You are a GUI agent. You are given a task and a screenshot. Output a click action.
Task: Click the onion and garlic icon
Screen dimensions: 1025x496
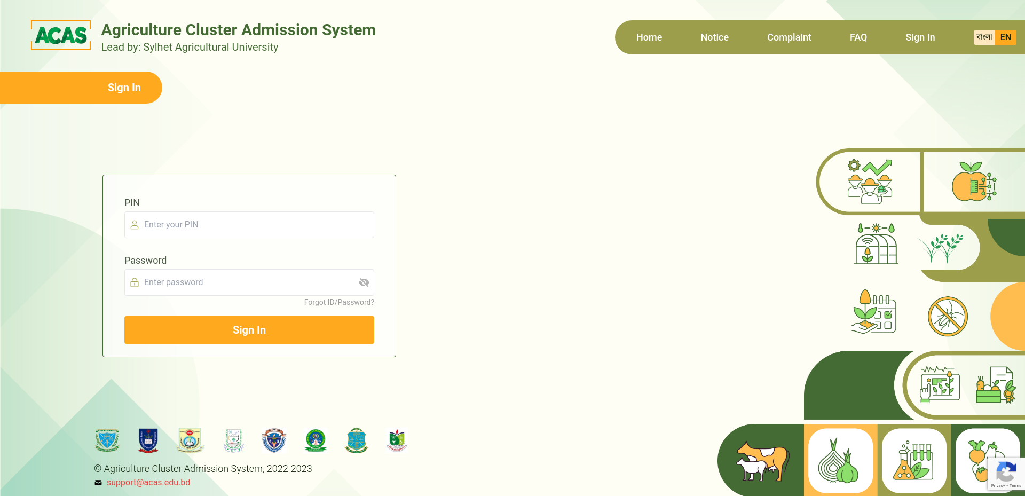pyautogui.click(x=839, y=460)
